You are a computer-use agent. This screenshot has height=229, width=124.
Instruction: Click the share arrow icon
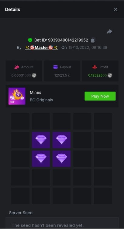pos(109,32)
